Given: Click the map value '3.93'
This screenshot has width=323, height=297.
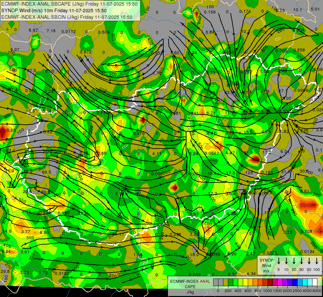Looking at the screenshot, I should 194,214.
